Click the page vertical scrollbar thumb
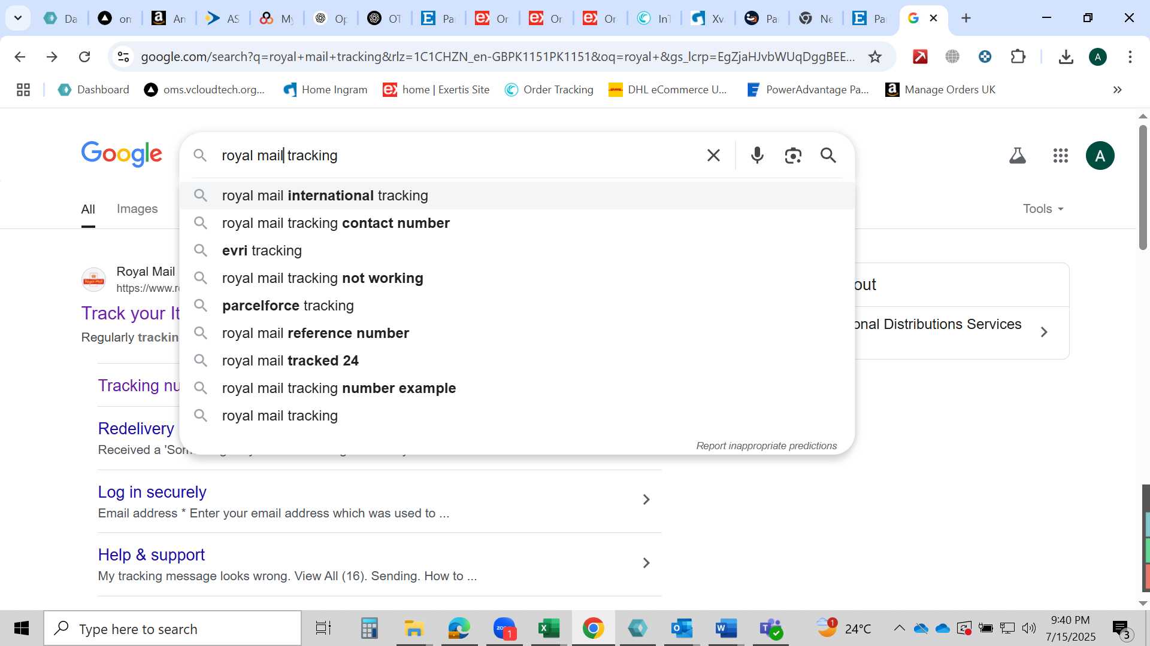Image resolution: width=1150 pixels, height=646 pixels. pos(1143,187)
